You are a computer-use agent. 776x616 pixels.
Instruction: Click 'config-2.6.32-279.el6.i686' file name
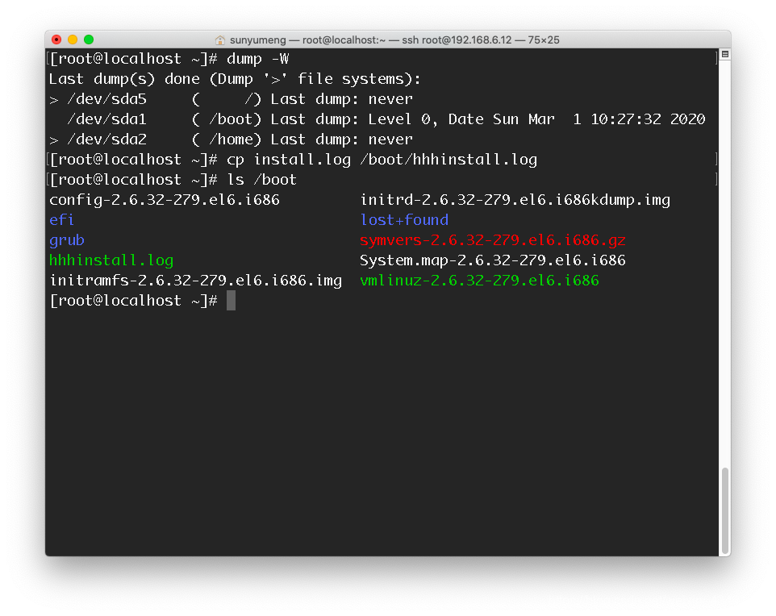[165, 200]
